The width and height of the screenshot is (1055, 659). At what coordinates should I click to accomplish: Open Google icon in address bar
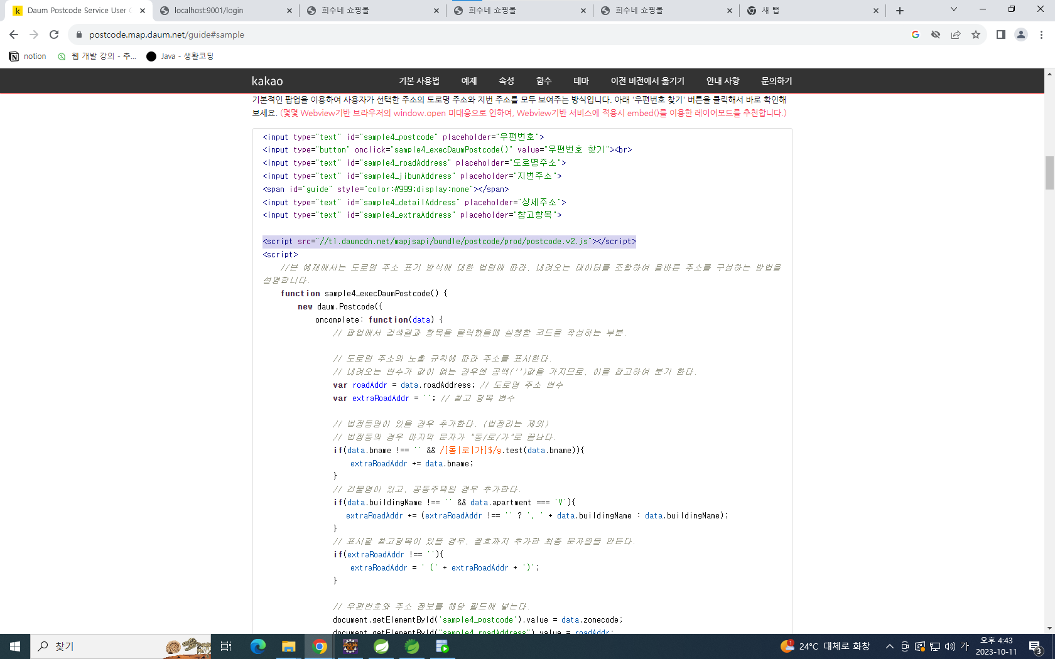pos(916,35)
